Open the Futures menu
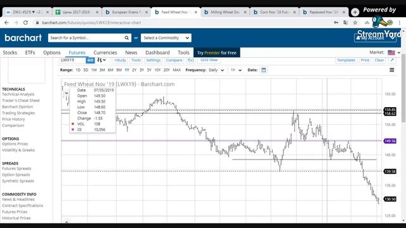Image resolution: width=406 pixels, height=228 pixels. click(x=77, y=53)
